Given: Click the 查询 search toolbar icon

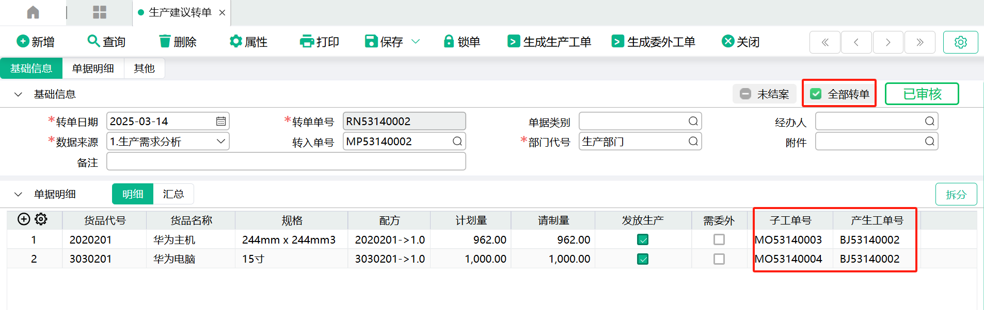Looking at the screenshot, I should click(x=93, y=41).
